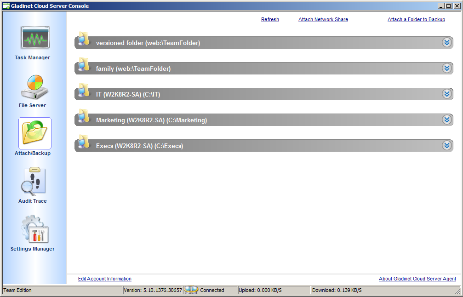Image resolution: width=463 pixels, height=297 pixels.
Task: Open the Attach Network Share link
Action: [323, 19]
